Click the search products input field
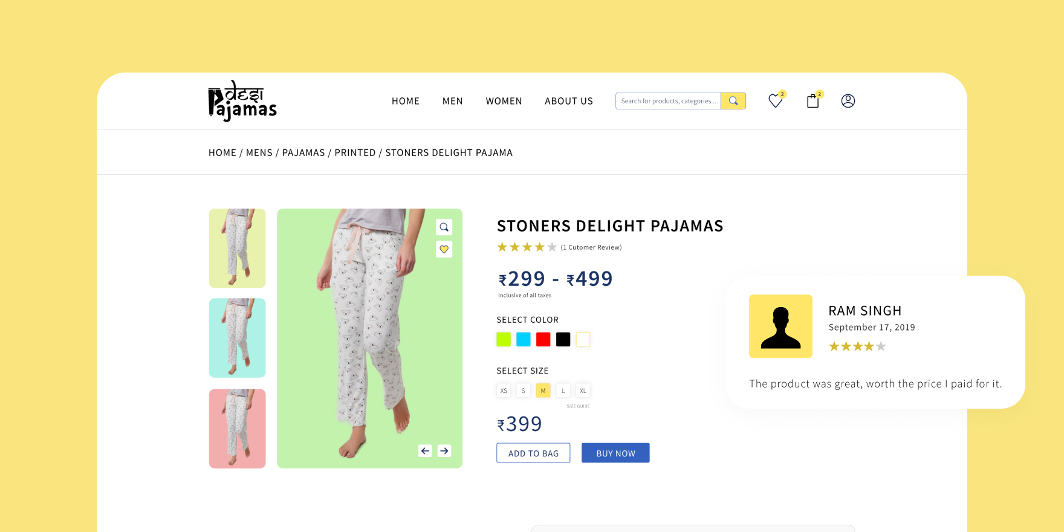This screenshot has width=1064, height=532. 668,101
